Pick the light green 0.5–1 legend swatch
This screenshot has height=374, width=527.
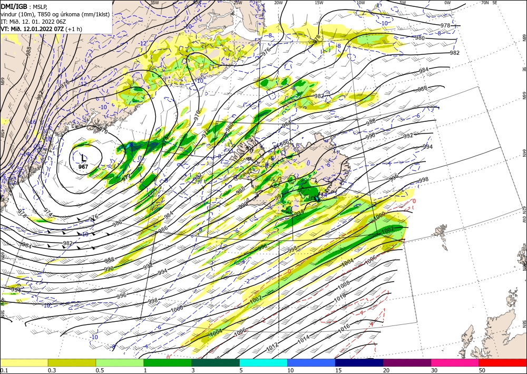pos(120,362)
